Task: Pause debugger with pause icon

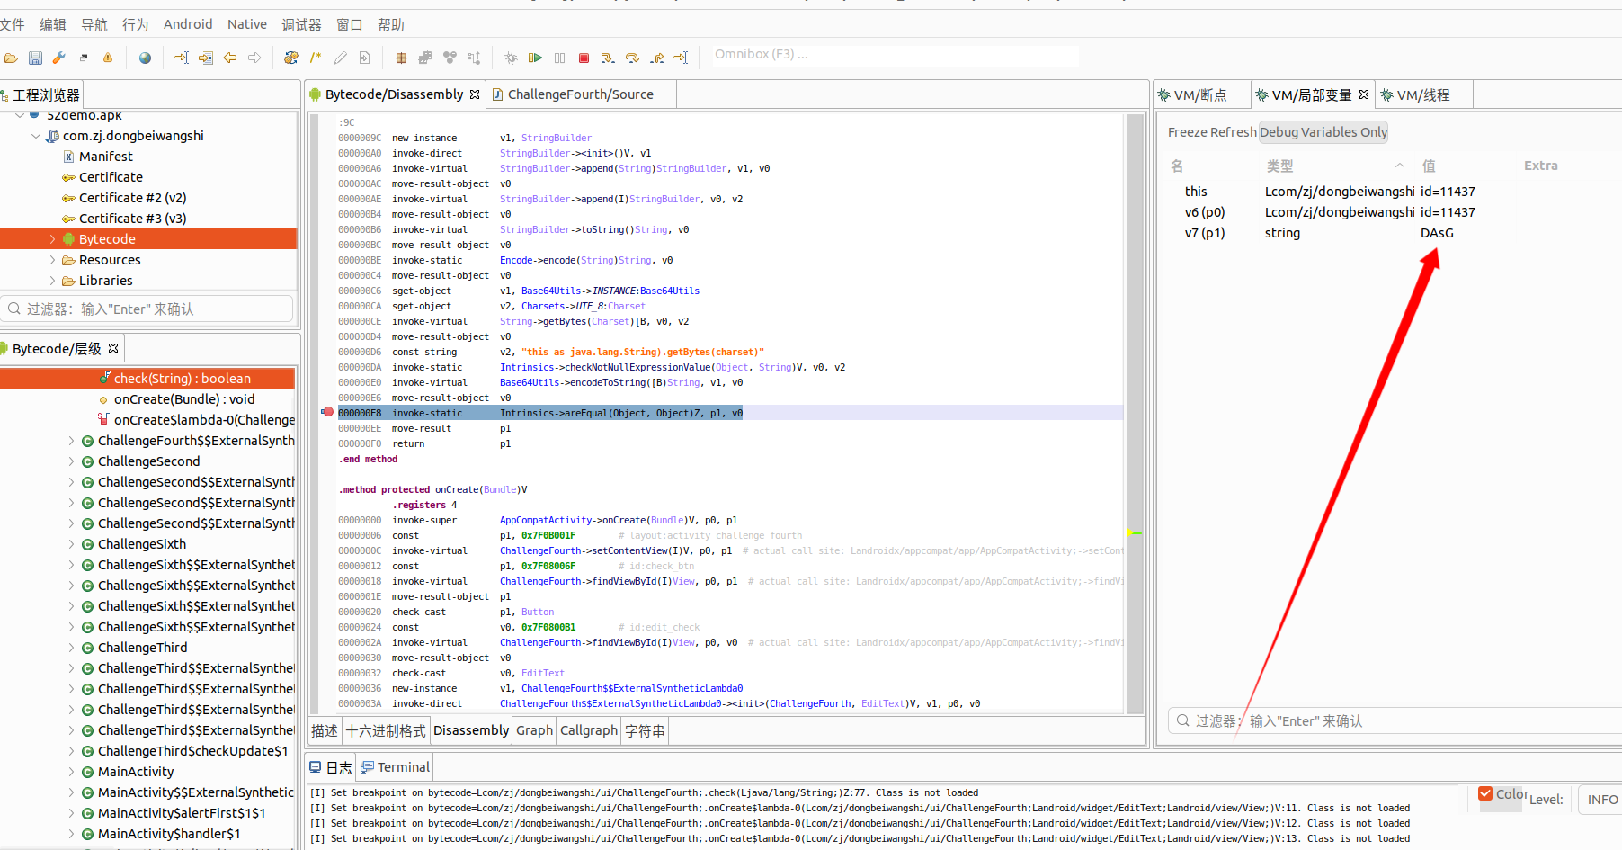Action: coord(559,58)
